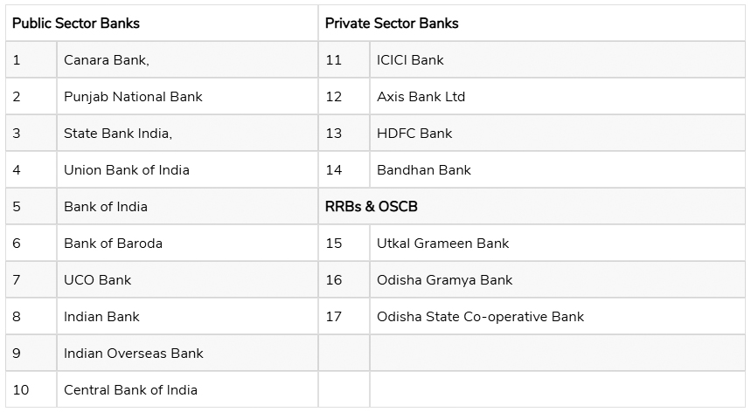
Task: Click Utkal Grameen Bank entry
Action: pos(558,244)
